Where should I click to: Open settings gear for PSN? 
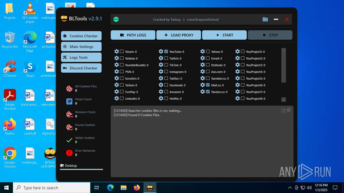pos(117,72)
